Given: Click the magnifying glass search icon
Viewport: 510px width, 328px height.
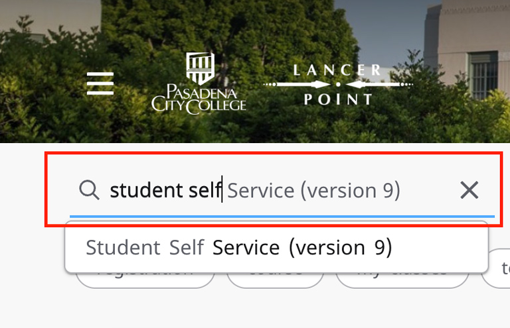Looking at the screenshot, I should pyautogui.click(x=89, y=190).
